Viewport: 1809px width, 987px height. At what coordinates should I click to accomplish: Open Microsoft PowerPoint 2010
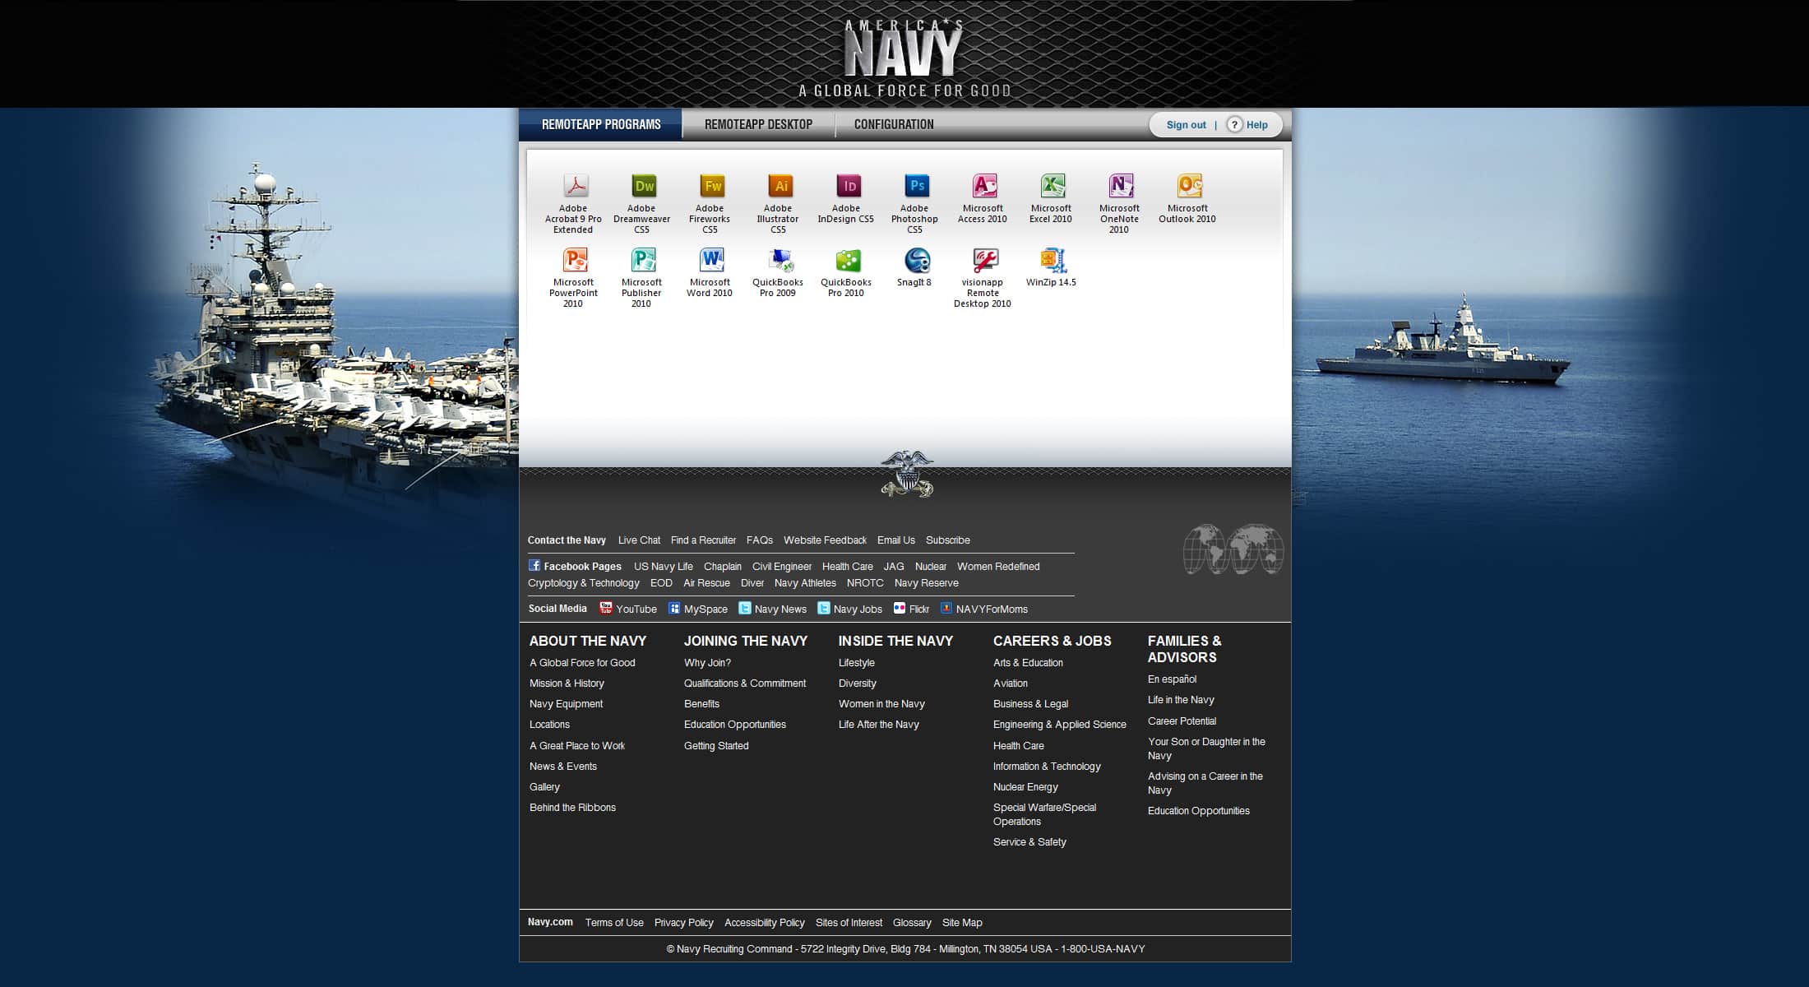[x=574, y=277]
